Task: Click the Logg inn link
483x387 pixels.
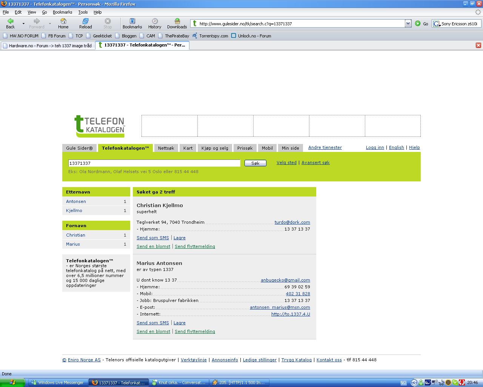Action: click(x=375, y=147)
